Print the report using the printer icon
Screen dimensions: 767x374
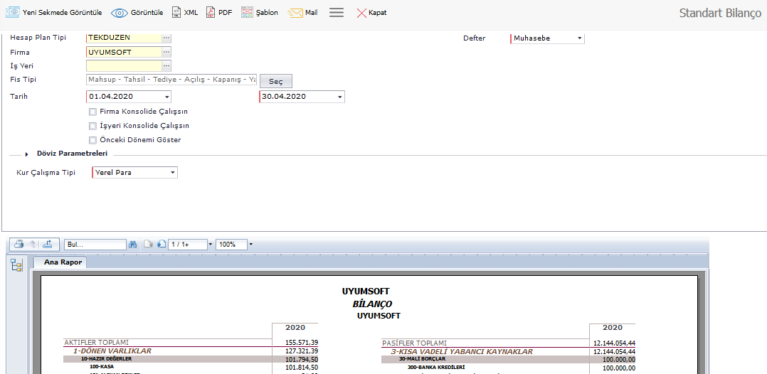(x=19, y=244)
